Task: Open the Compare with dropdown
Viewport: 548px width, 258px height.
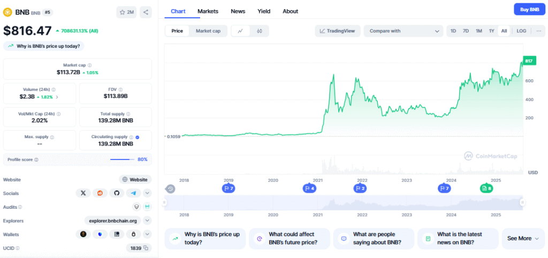Action: click(x=403, y=31)
